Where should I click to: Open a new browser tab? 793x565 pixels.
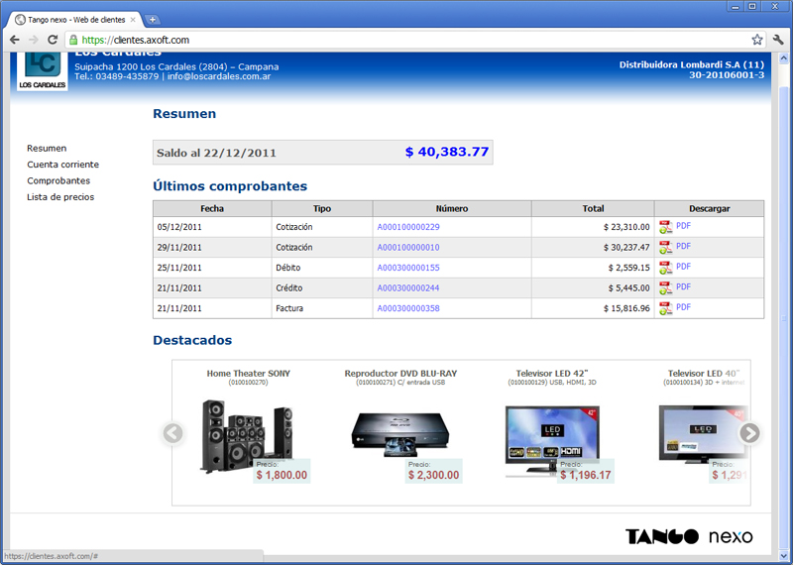point(152,20)
